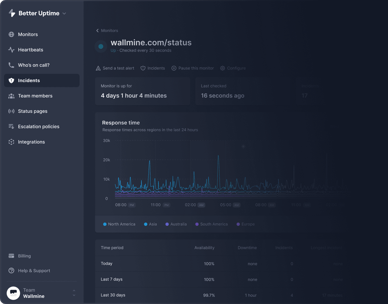Click the Team members people icon

11,96
